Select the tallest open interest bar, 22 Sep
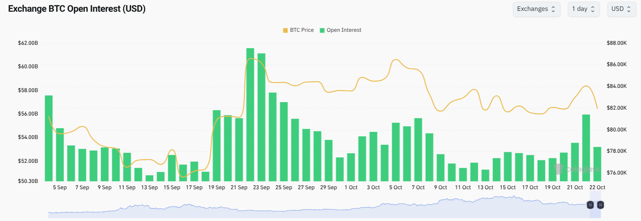Image resolution: width=641 pixels, height=221 pixels. [x=250, y=114]
